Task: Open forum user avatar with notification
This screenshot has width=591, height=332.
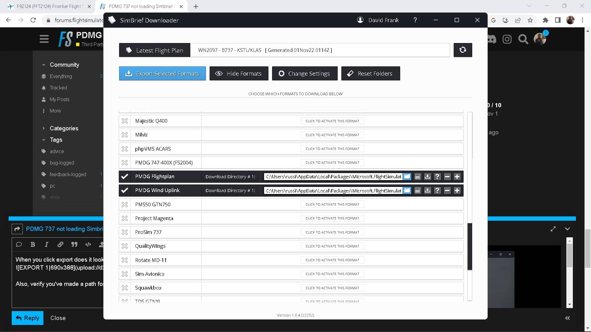Action: tap(540, 39)
